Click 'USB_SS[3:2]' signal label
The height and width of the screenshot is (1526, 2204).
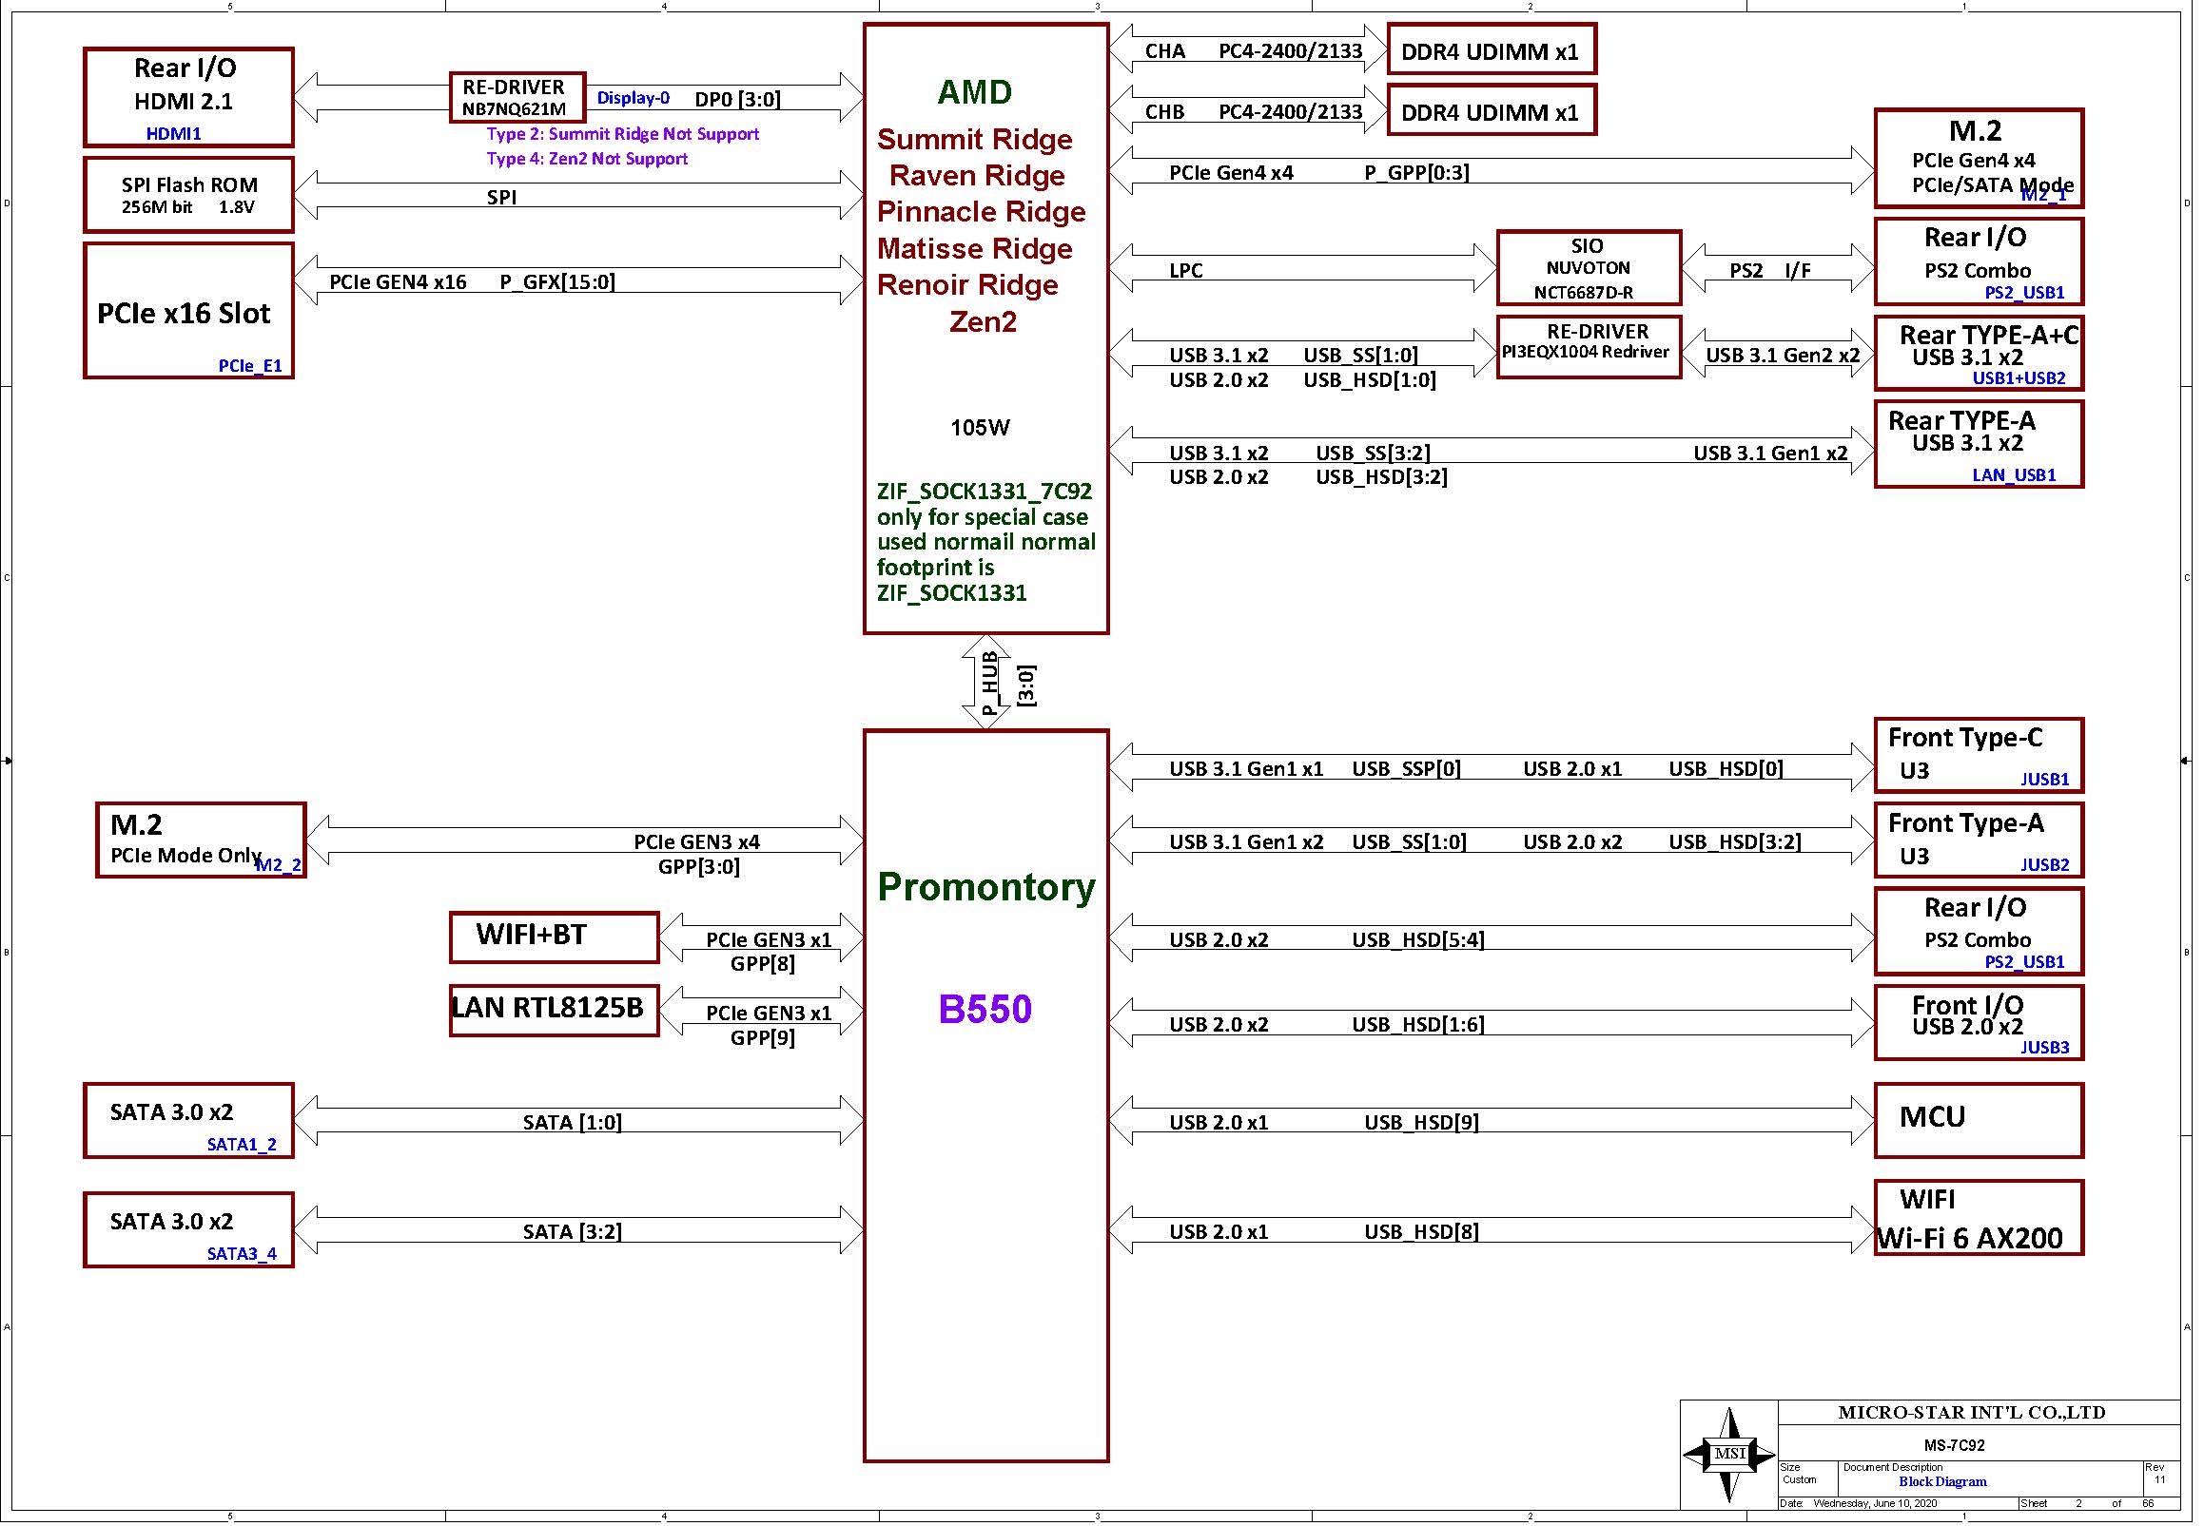pyautogui.click(x=1373, y=454)
